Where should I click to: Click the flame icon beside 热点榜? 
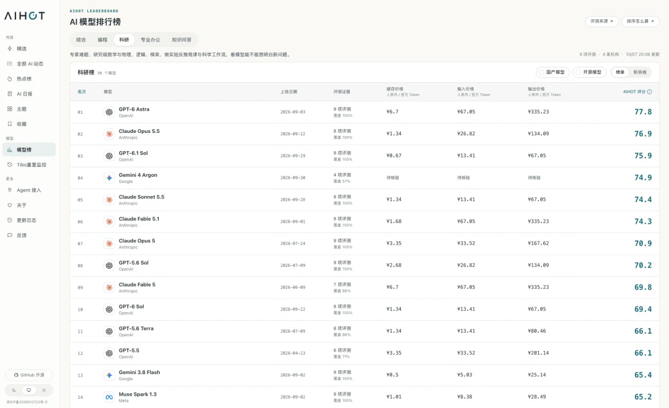(x=10, y=79)
